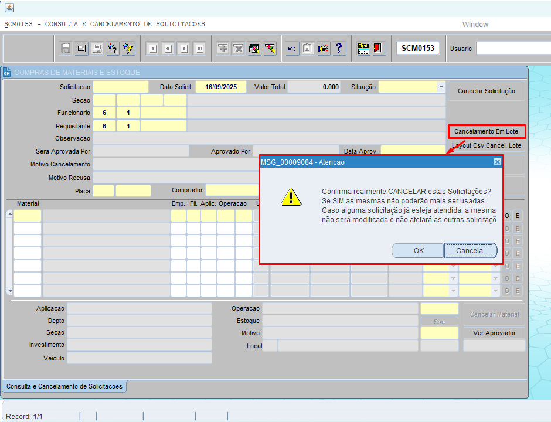Click the Cancelamento Em Lote button

click(x=486, y=132)
